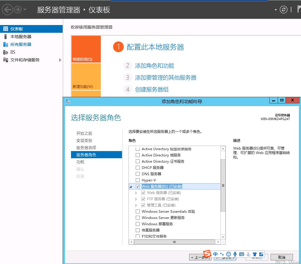Expand the FTP 服务器 tree node

coord(136,199)
